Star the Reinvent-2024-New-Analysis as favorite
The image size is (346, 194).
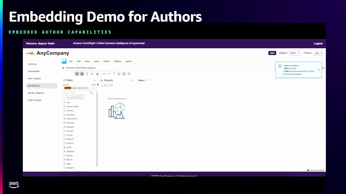coord(63,68)
